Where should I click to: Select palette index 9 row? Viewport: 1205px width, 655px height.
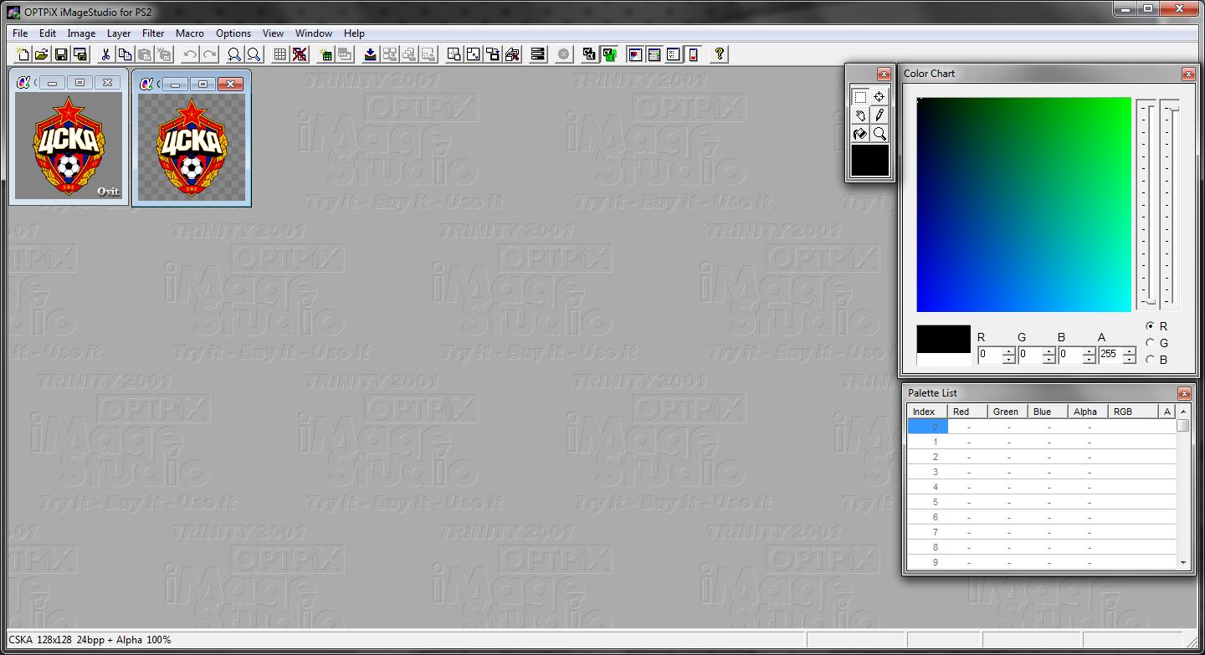(x=1042, y=562)
